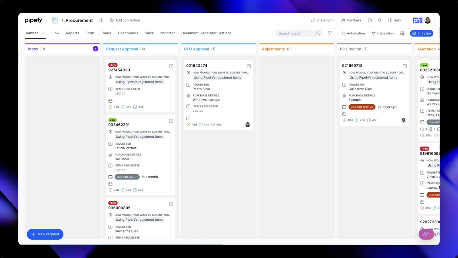Click the email icon on card 933462291

[x=110, y=184]
